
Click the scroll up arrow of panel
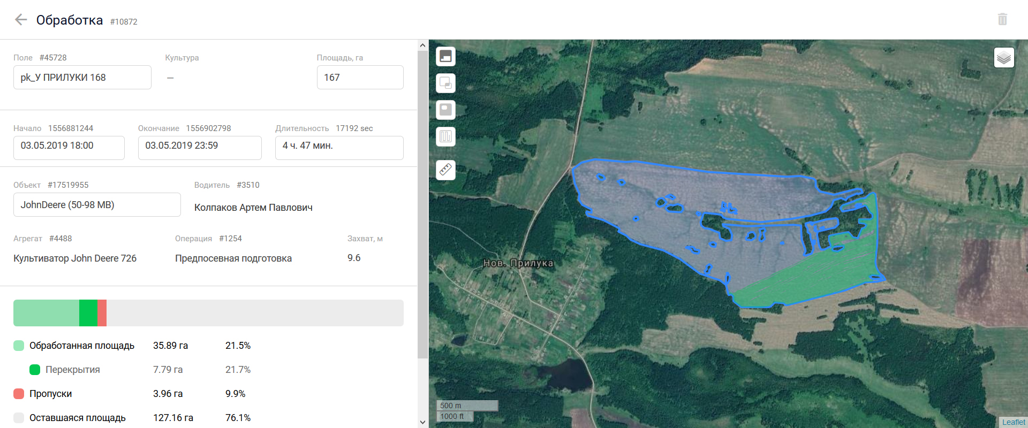tap(422, 45)
